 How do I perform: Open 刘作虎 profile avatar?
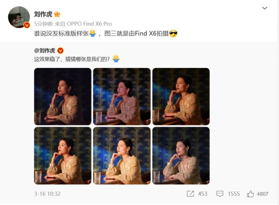point(19,17)
